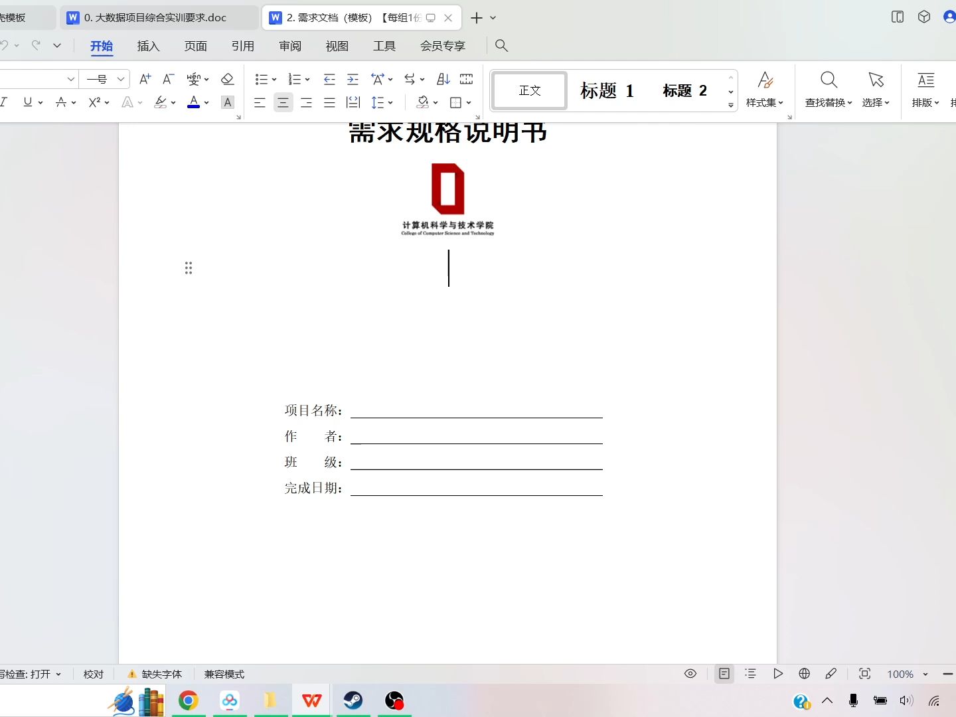Viewport: 956px width, 717px height.
Task: Toggle center alignment
Action: click(x=283, y=103)
